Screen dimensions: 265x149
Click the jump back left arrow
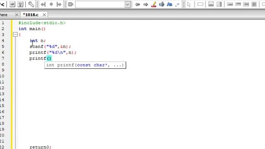point(137,5)
